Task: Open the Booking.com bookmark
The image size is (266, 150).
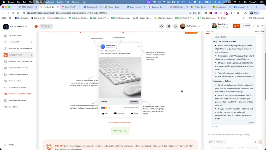Action: [x=22, y=18]
